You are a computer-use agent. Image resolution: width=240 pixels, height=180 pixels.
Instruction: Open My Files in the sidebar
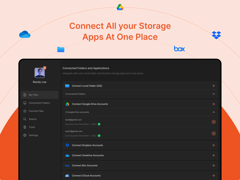coord(40,95)
